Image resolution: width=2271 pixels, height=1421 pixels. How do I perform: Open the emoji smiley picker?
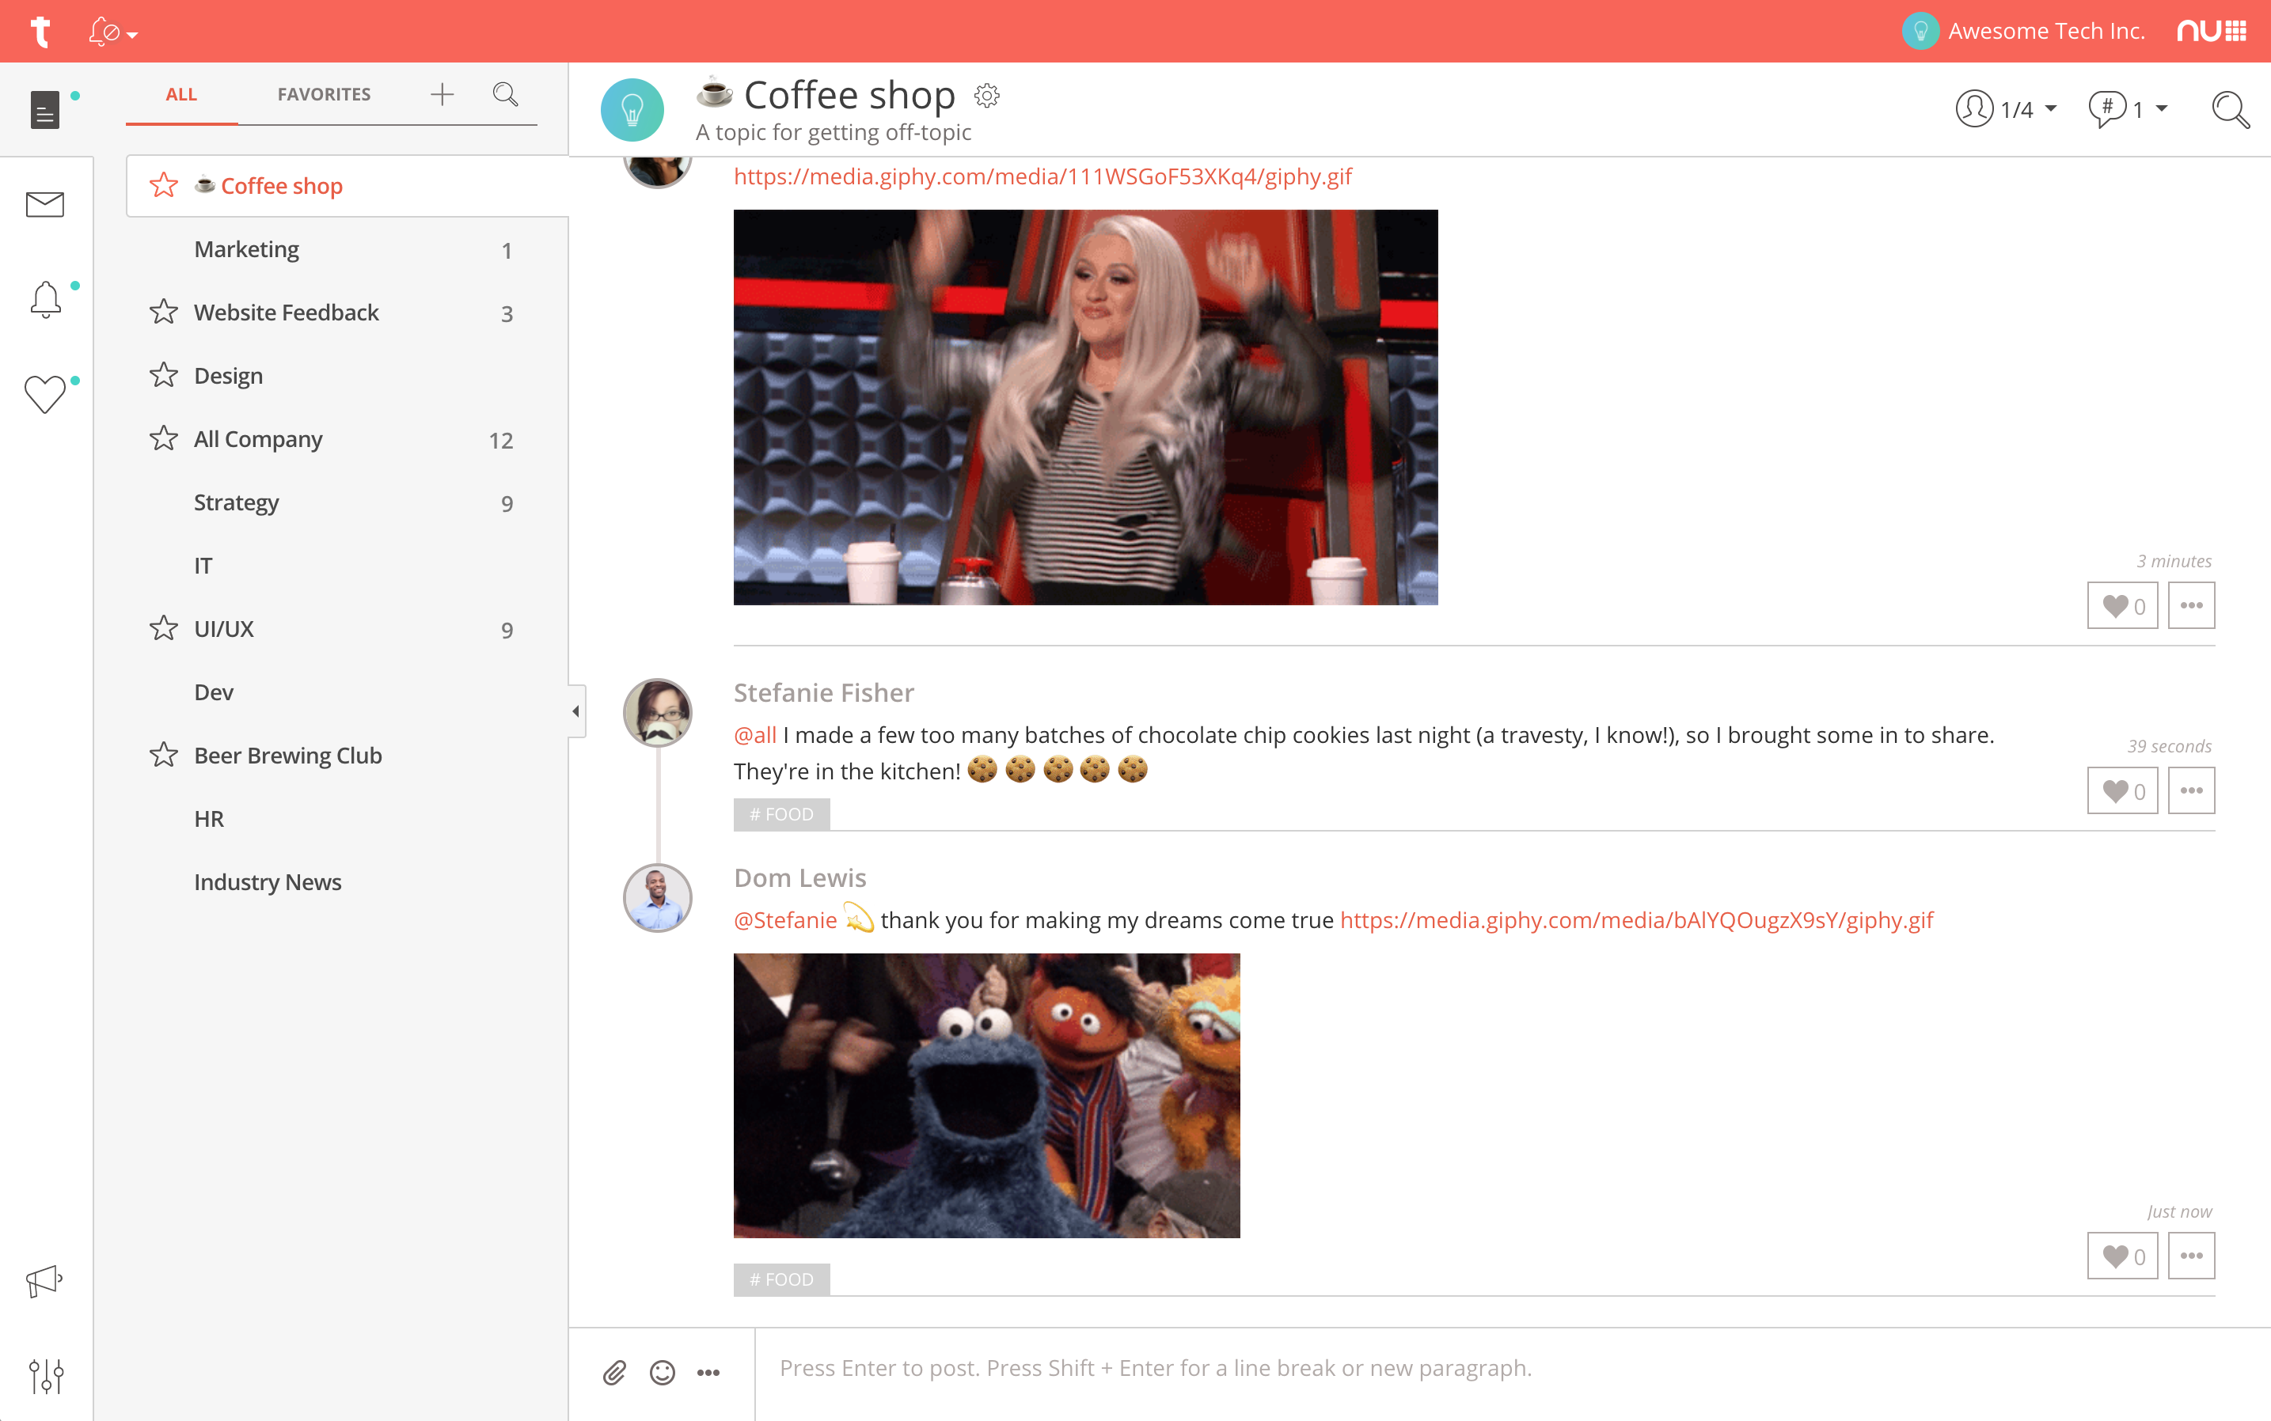(663, 1373)
